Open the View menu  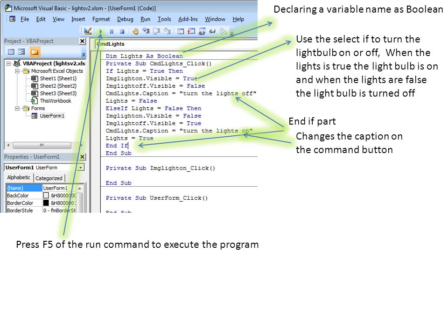[58, 19]
